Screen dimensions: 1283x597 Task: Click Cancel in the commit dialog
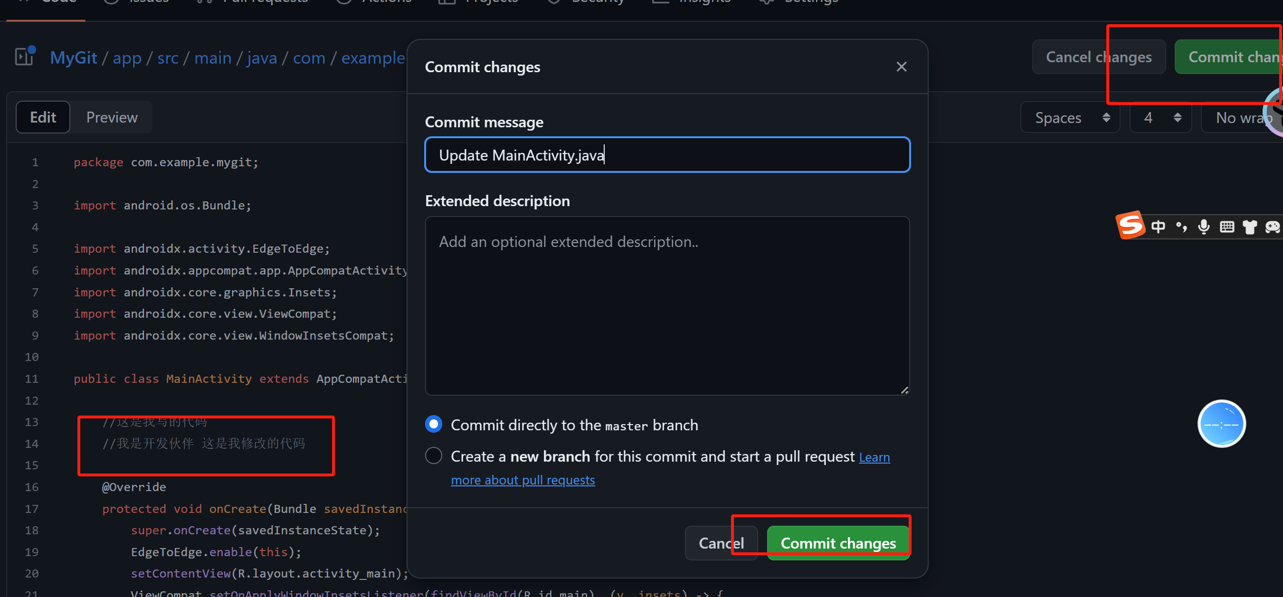click(721, 543)
